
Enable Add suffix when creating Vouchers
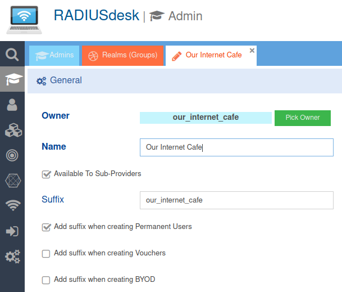click(x=47, y=254)
